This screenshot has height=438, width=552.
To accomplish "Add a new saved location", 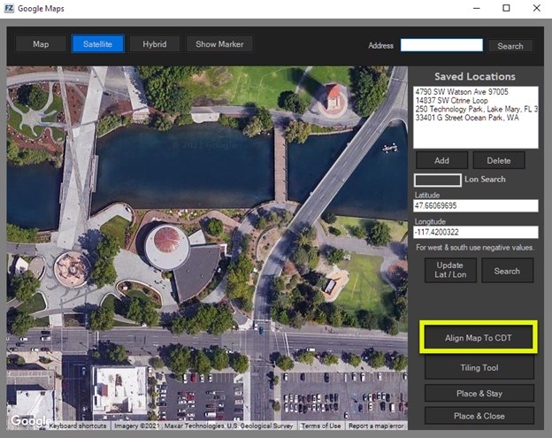I will pos(441,160).
